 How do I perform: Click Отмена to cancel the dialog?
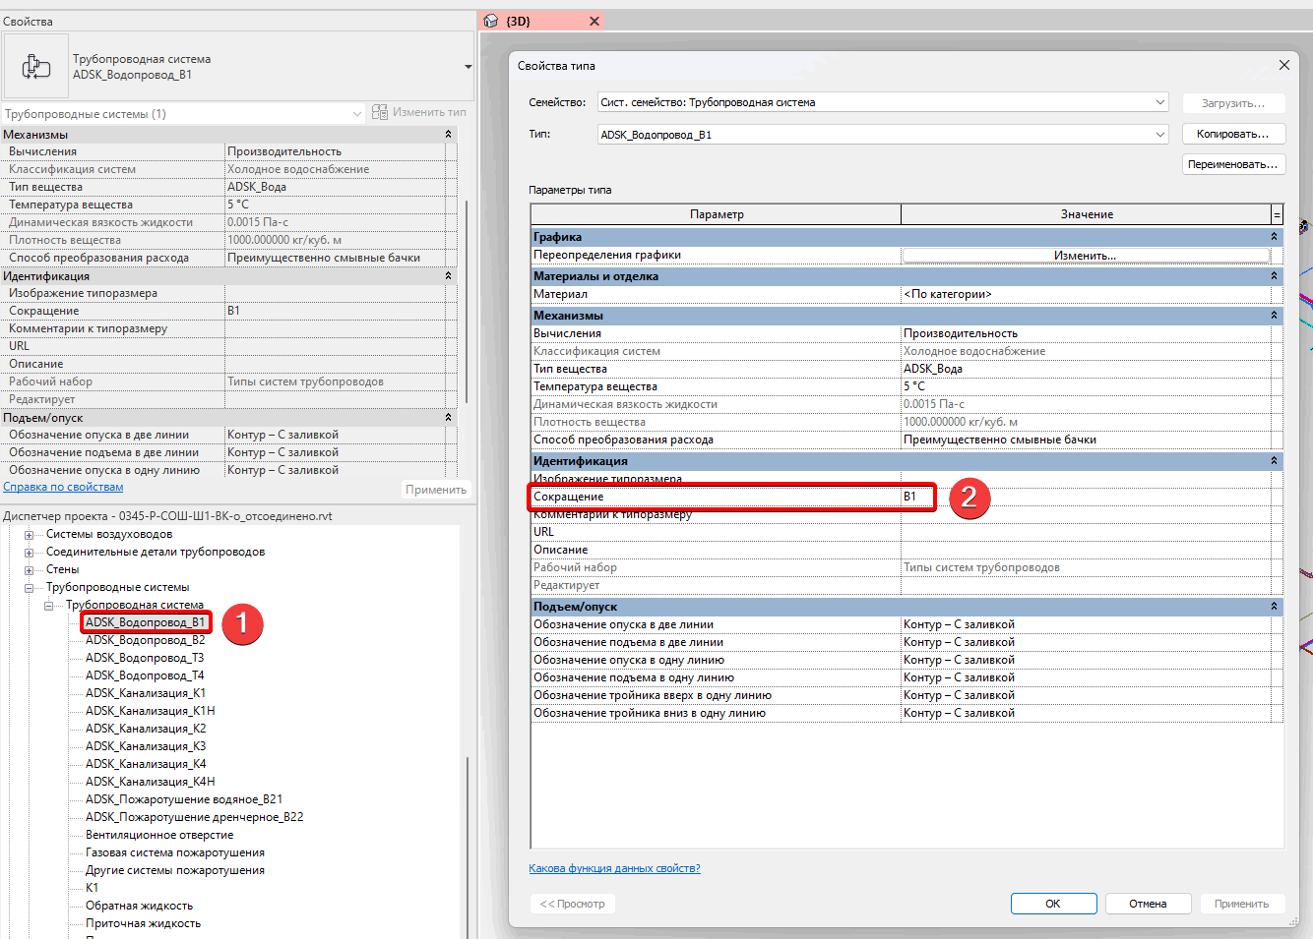click(x=1148, y=904)
